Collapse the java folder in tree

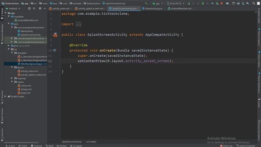pyautogui.click(x=9, y=24)
